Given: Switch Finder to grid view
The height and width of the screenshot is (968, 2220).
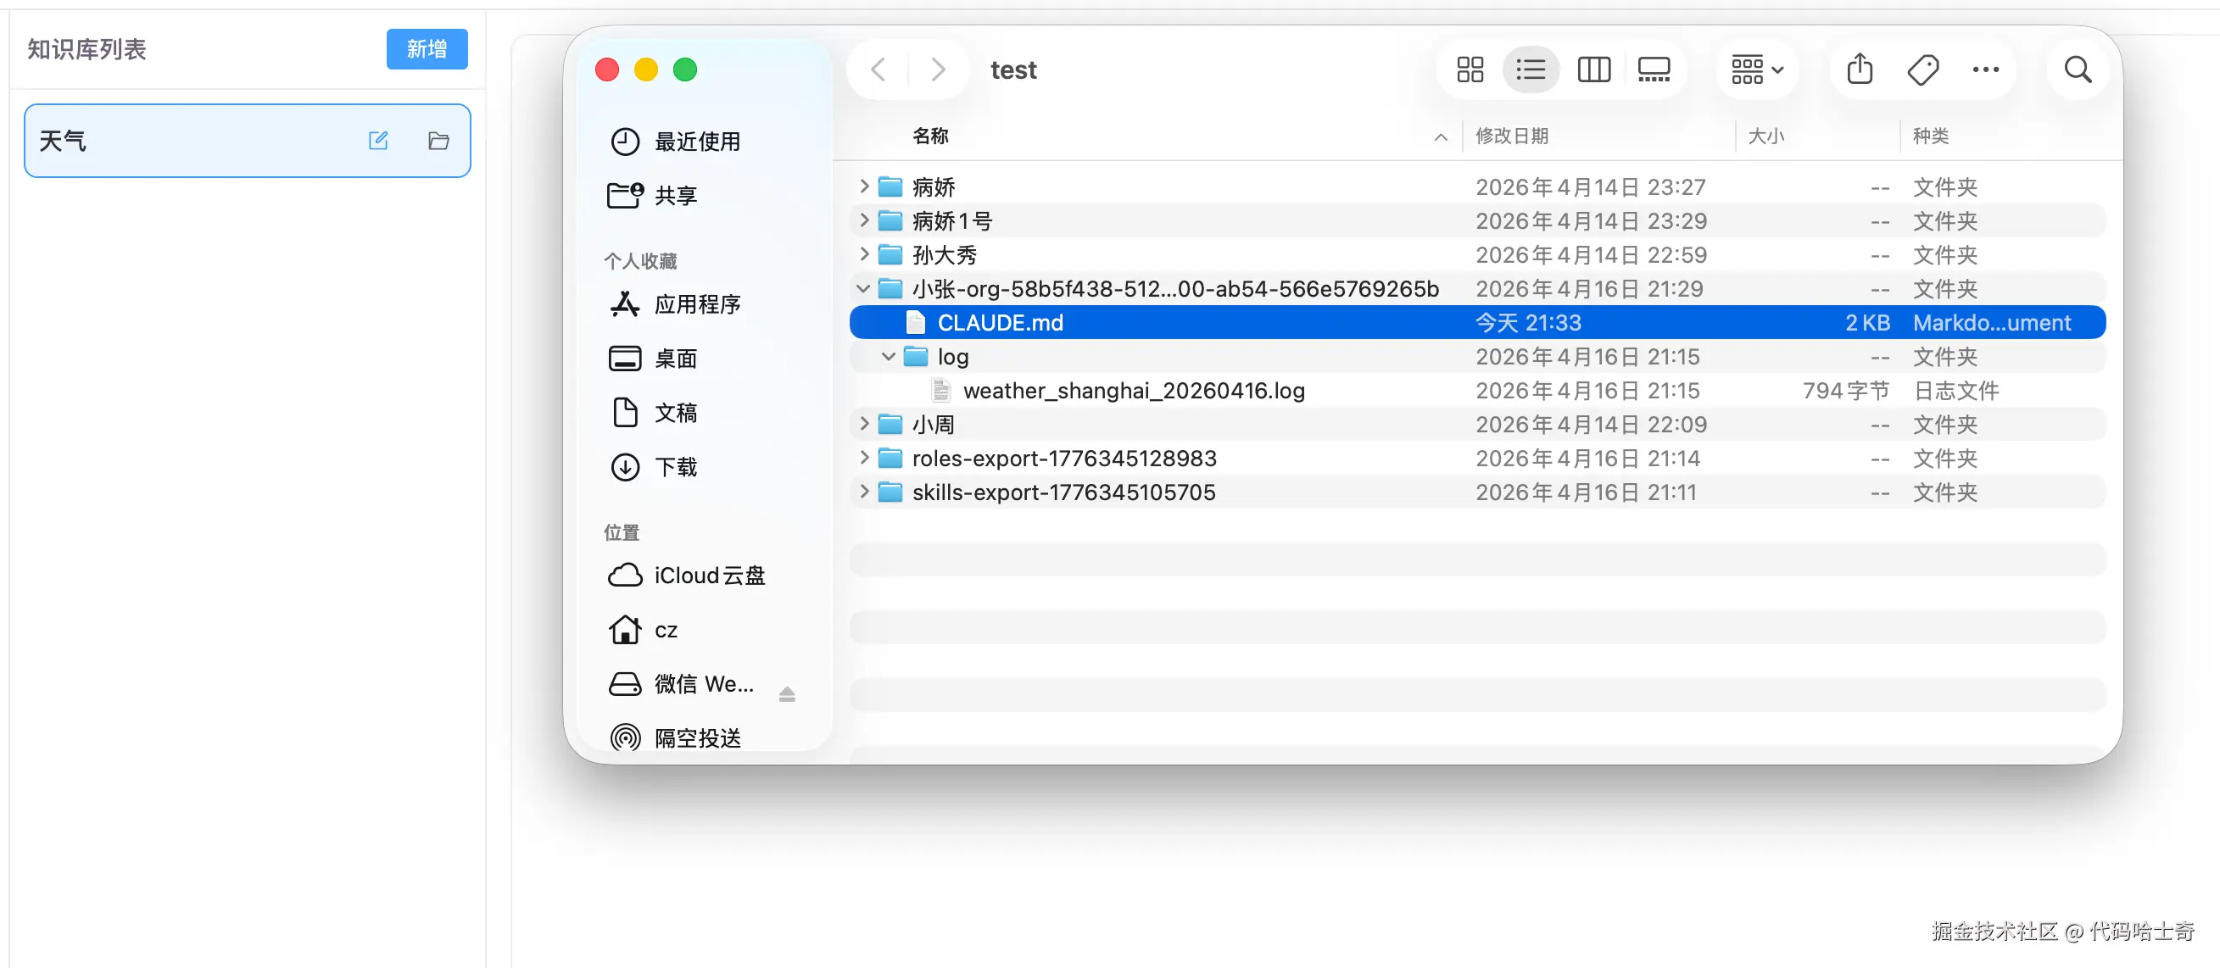Looking at the screenshot, I should coord(1469,70).
